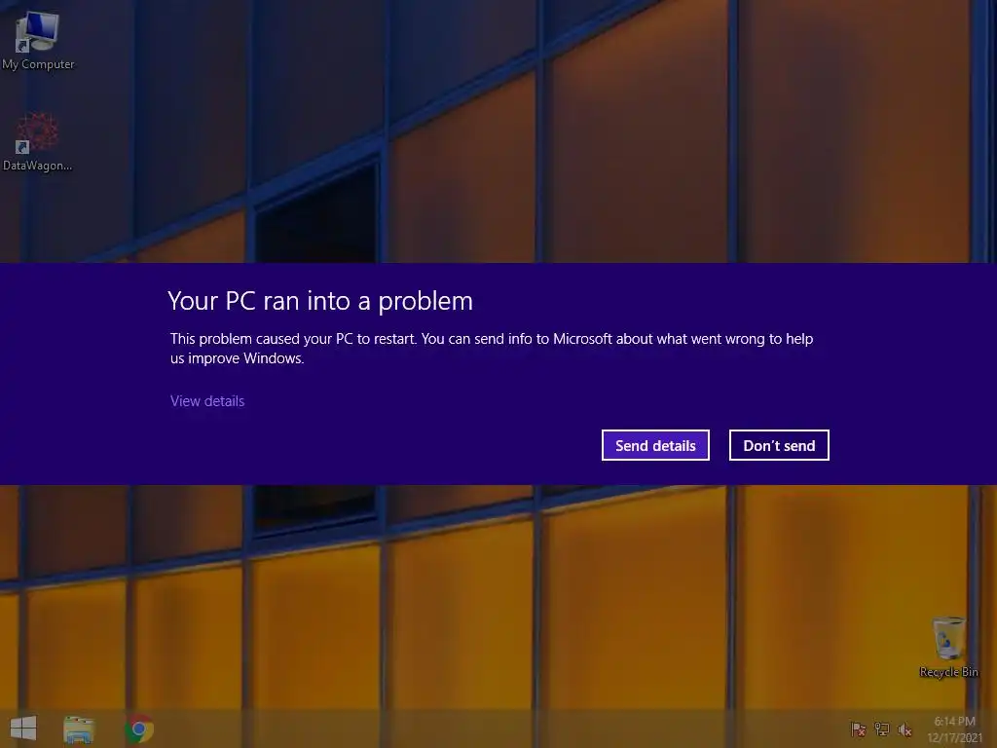The width and height of the screenshot is (997, 748).
Task: Click the Don't send button
Action: [779, 445]
